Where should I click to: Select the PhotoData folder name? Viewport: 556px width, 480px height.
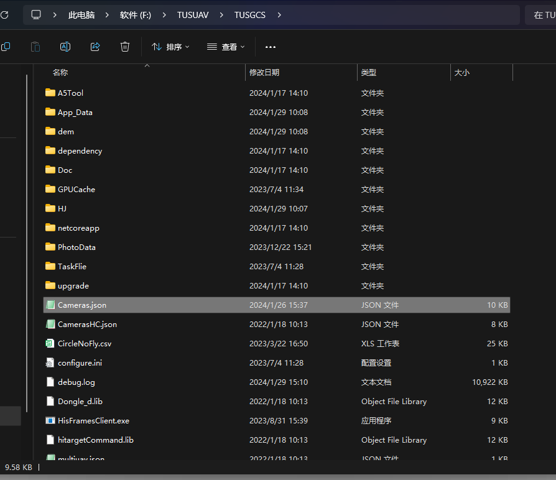76,247
